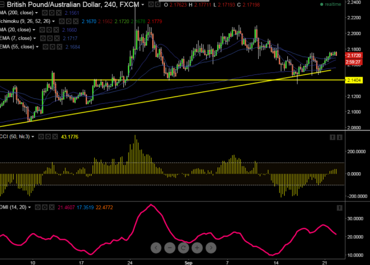Image resolution: width=370 pixels, height=265 pixels.
Task: Click the realtime status indicator
Action: click(x=330, y=4)
